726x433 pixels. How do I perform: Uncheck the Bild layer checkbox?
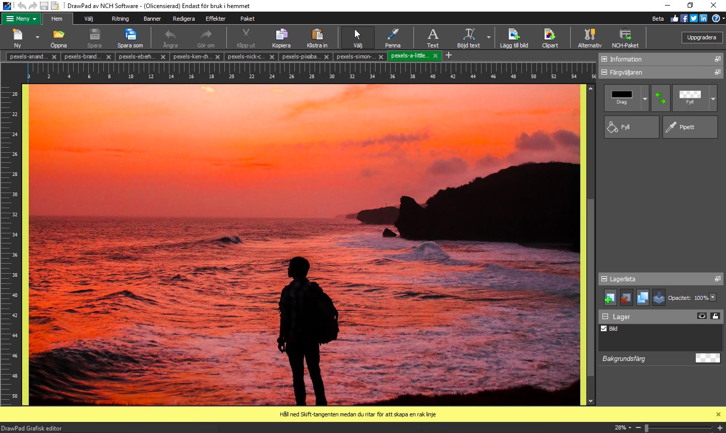pyautogui.click(x=604, y=329)
